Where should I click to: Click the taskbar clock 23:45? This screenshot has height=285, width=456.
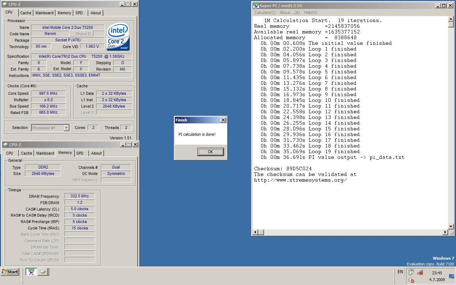click(437, 273)
